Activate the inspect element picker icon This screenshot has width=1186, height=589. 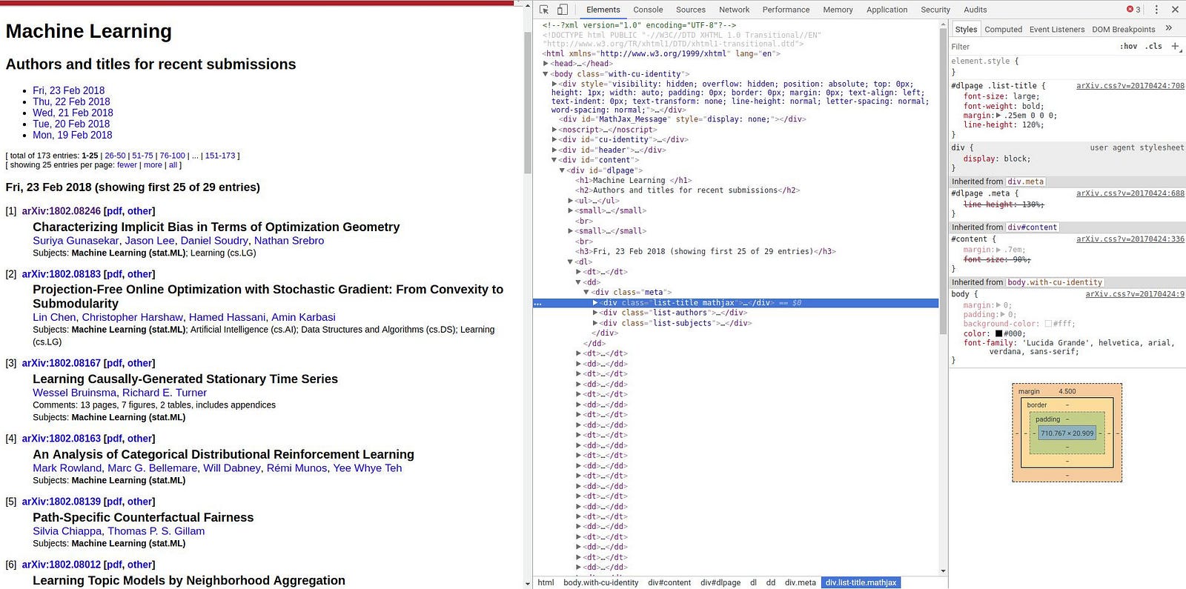(x=544, y=10)
